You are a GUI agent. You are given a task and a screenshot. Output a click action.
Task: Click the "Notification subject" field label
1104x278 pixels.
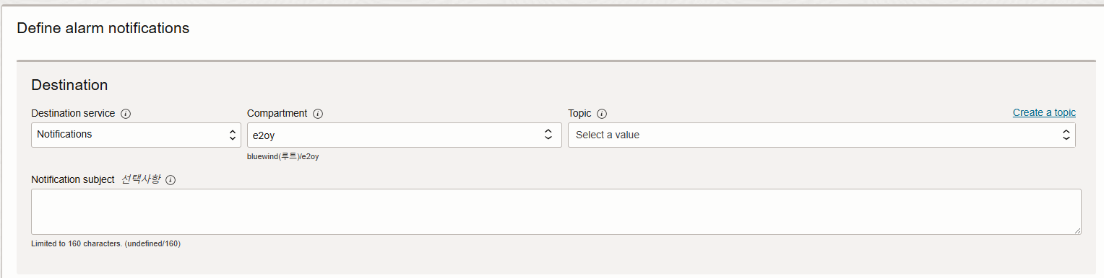[x=73, y=180]
